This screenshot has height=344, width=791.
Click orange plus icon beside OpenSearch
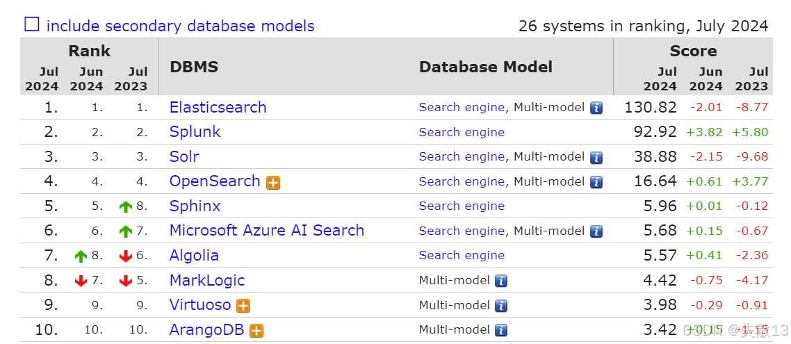pyautogui.click(x=273, y=183)
